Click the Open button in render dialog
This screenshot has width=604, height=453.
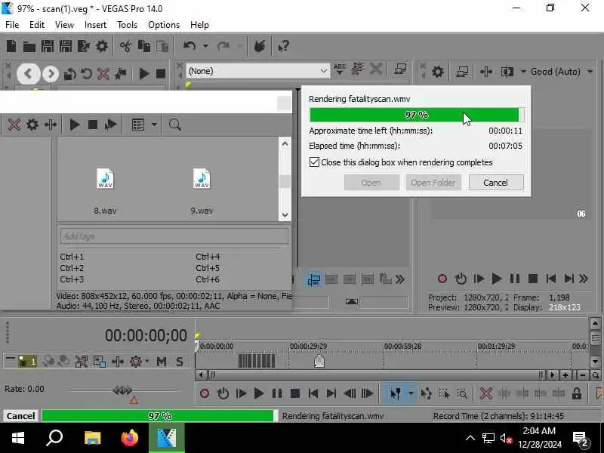pos(371,183)
